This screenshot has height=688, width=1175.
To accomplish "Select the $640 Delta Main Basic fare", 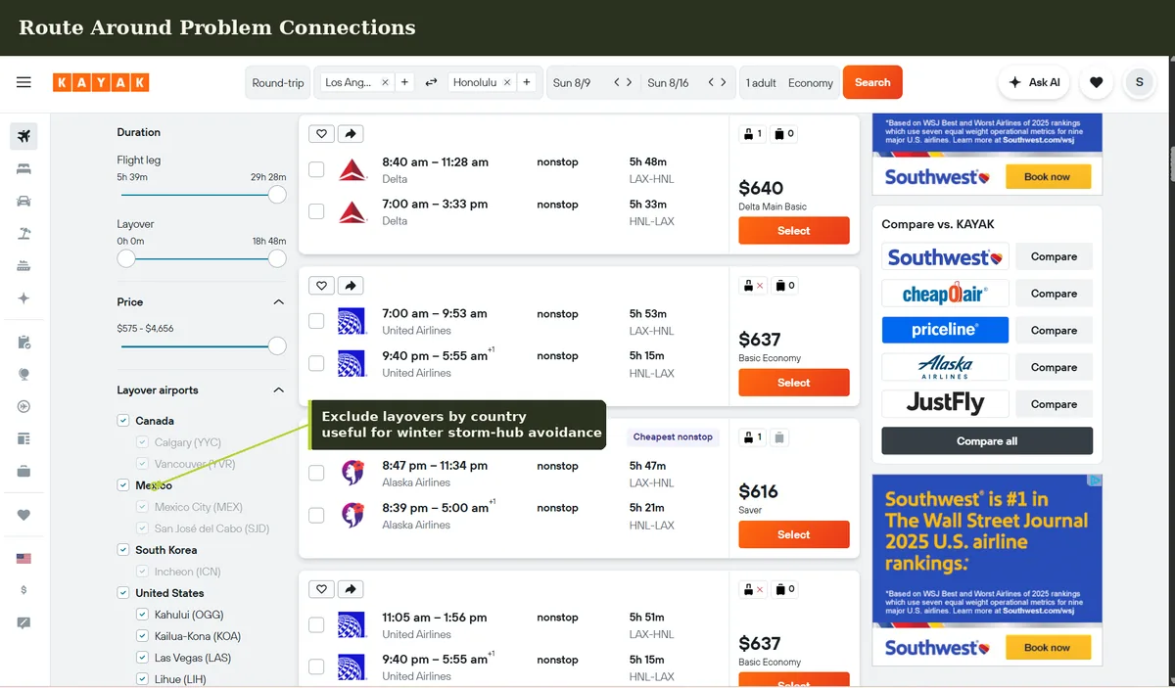I will [x=794, y=231].
